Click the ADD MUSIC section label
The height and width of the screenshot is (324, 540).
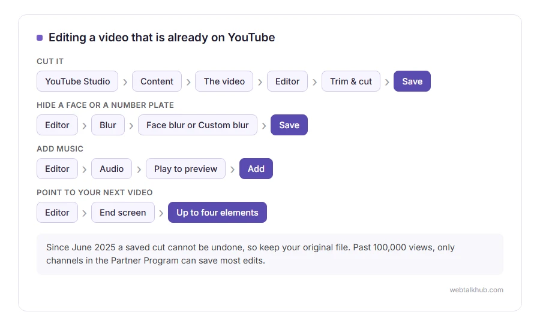pos(60,149)
